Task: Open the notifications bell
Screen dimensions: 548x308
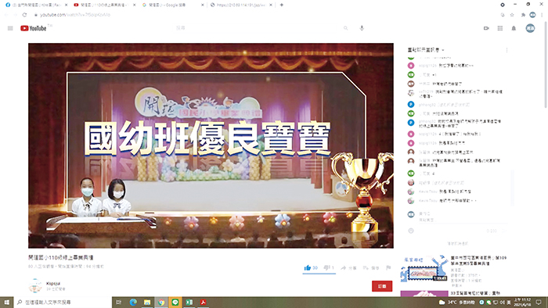Action: 514,28
